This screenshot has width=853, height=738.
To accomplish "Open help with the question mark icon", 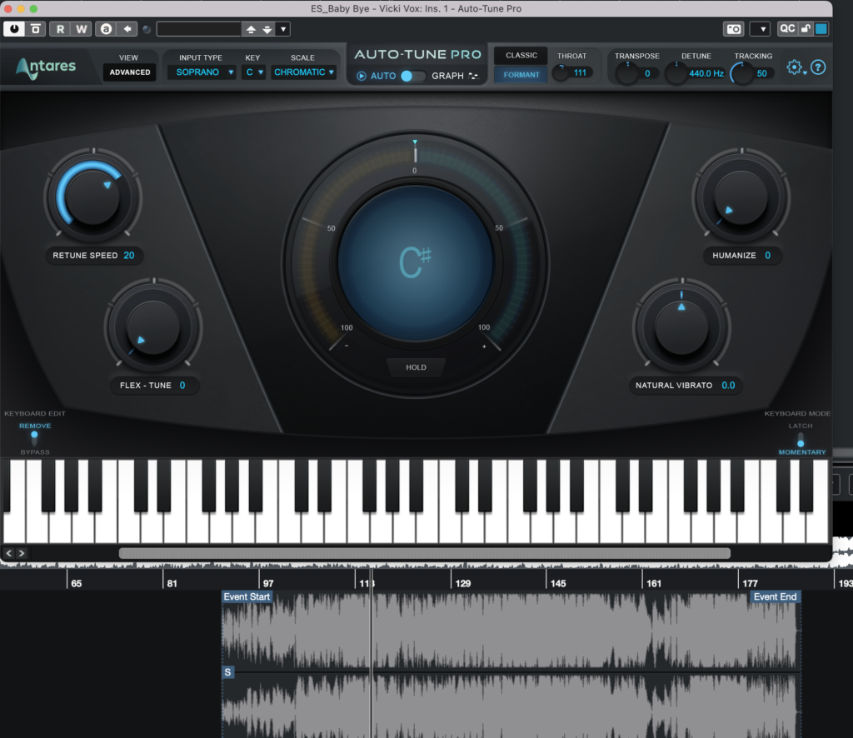I will click(818, 67).
